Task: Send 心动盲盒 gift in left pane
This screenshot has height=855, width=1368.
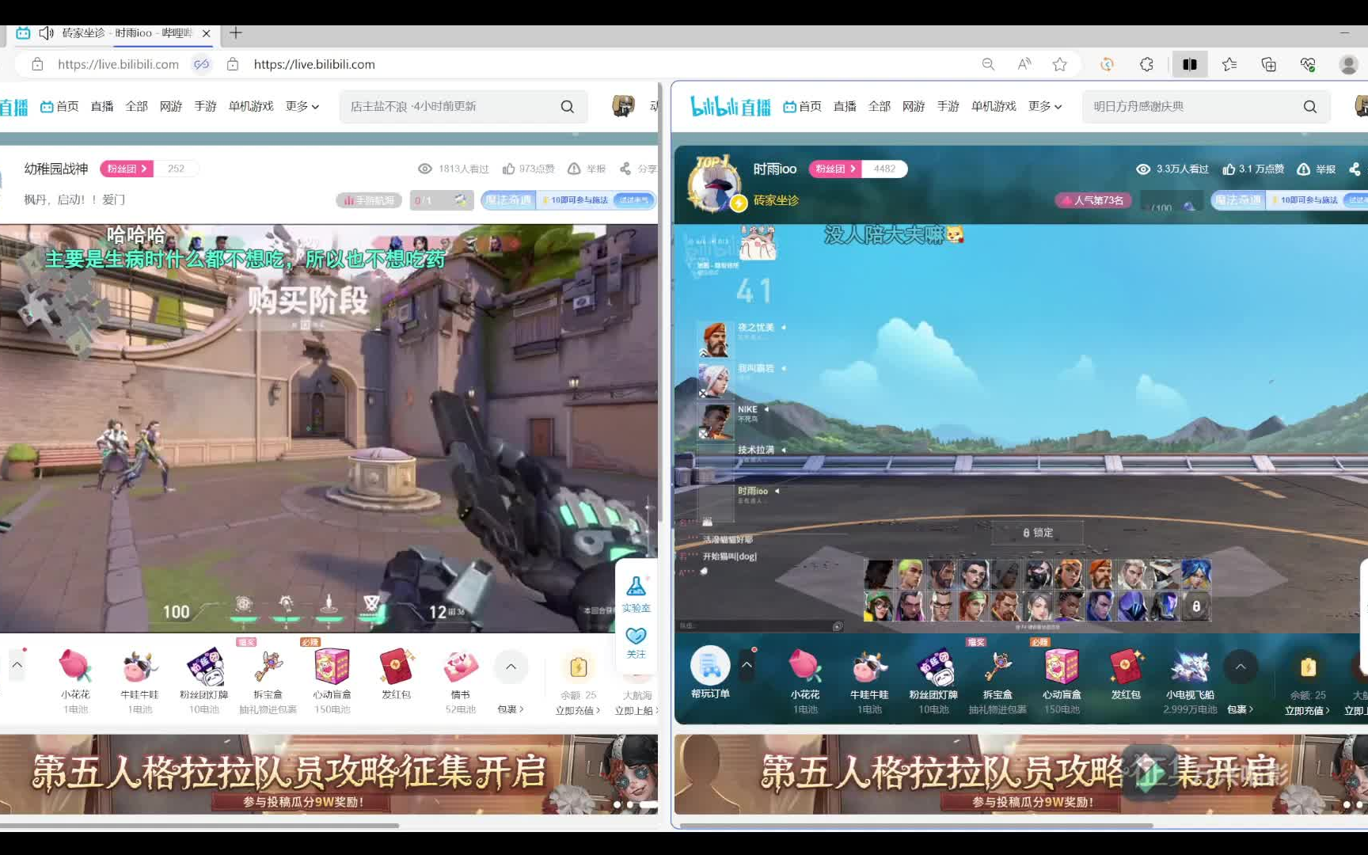Action: 332,679
